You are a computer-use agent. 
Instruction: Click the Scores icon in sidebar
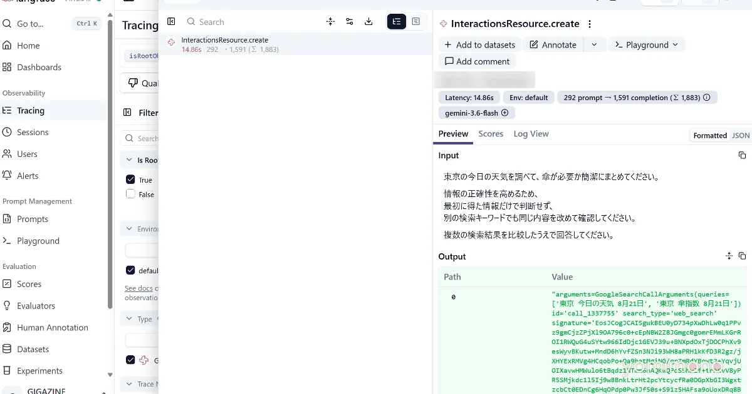click(8, 284)
